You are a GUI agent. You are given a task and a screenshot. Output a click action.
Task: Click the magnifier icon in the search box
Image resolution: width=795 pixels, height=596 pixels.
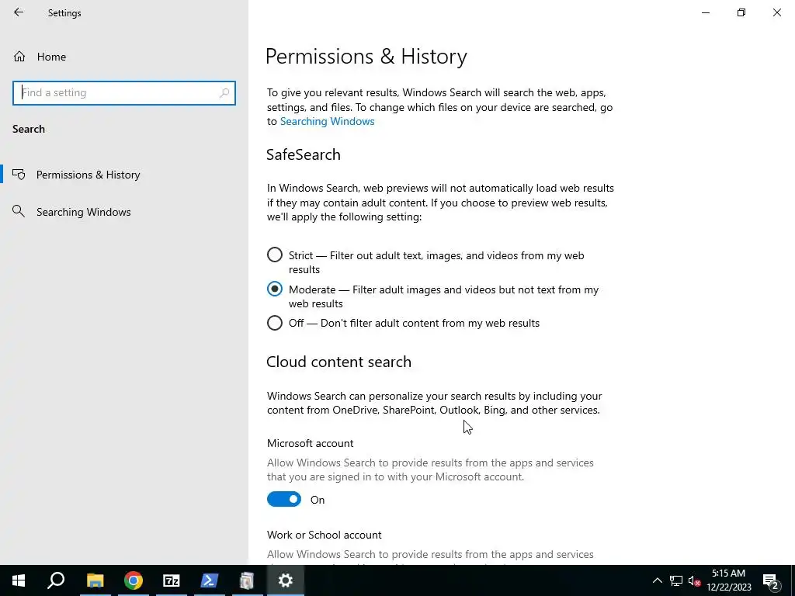pos(224,93)
